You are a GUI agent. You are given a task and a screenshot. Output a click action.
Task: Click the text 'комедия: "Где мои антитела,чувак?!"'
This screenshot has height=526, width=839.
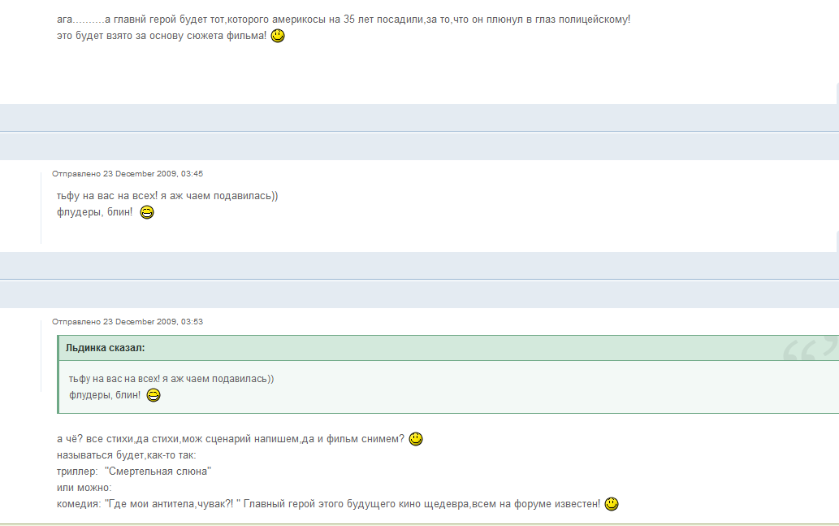tap(145, 504)
